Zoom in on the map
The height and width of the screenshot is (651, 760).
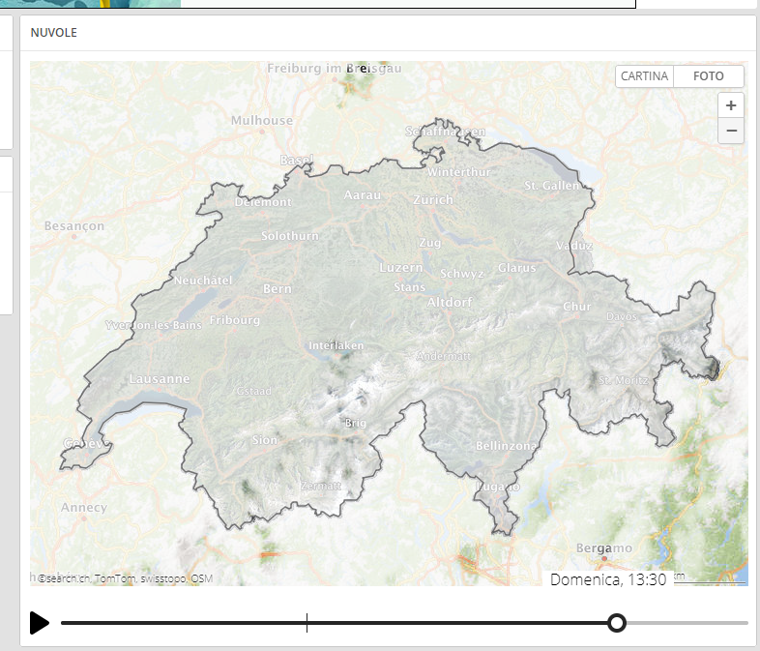click(731, 105)
